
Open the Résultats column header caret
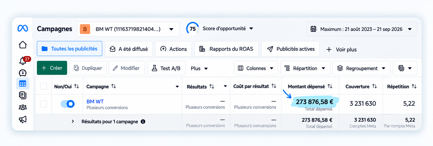[x=225, y=87]
